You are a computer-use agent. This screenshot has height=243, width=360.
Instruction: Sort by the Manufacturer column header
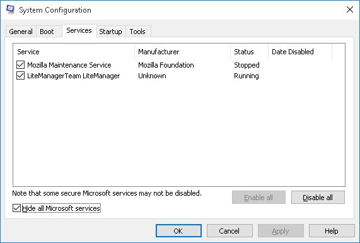(x=183, y=52)
